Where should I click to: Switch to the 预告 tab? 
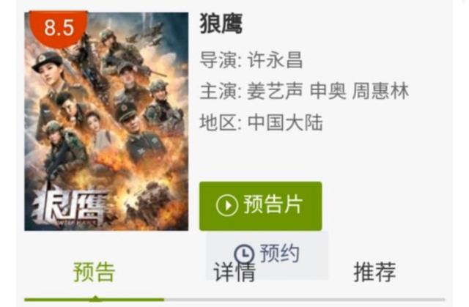pos(95,272)
